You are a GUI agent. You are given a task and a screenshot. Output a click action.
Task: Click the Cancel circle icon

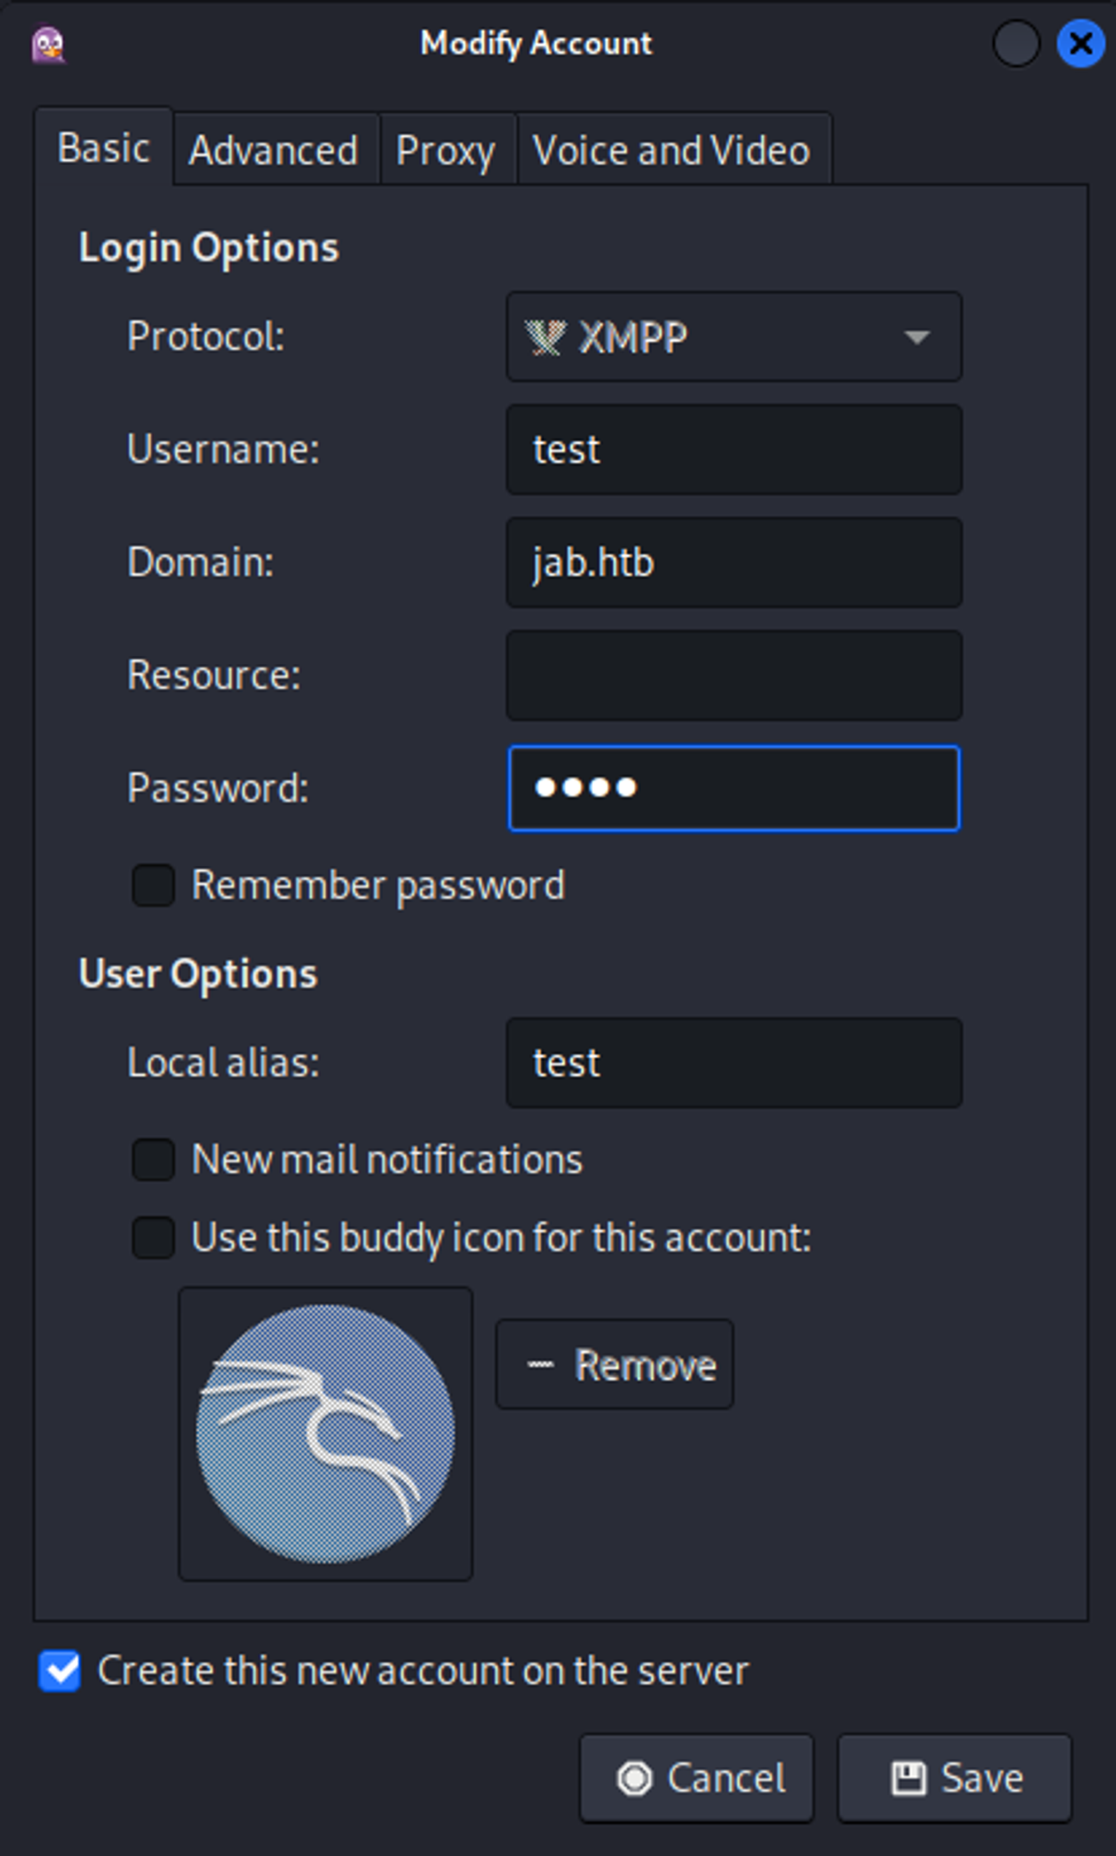point(634,1778)
